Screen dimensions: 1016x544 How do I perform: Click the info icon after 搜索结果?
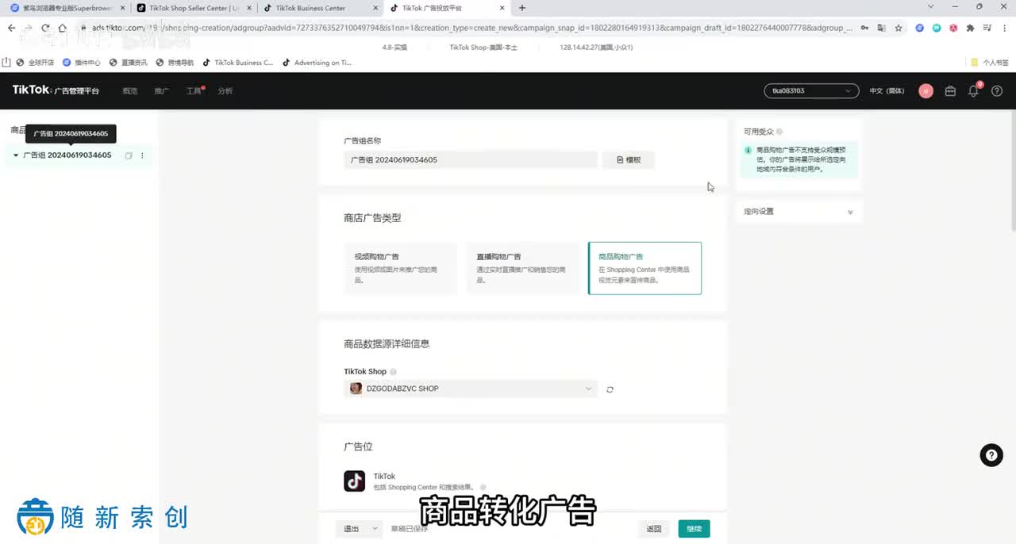[483, 488]
